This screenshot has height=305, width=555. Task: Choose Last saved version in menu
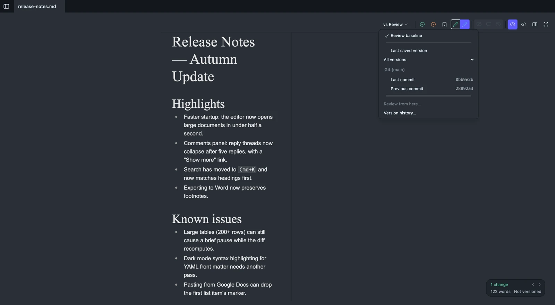428,51
